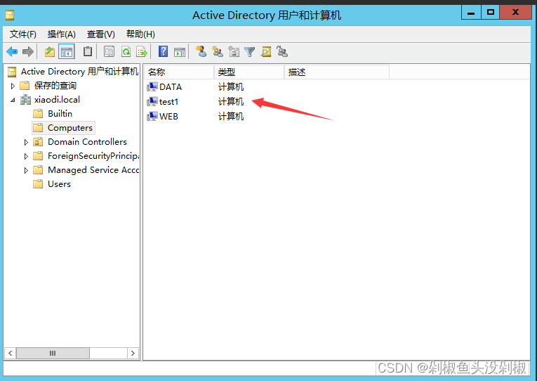Open the 查看(V) menu
The image size is (537, 381).
[101, 34]
